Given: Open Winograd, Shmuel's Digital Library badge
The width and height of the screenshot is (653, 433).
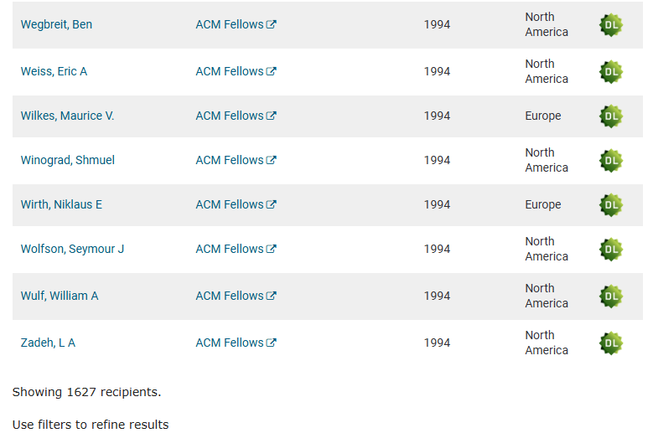Looking at the screenshot, I should tap(611, 161).
